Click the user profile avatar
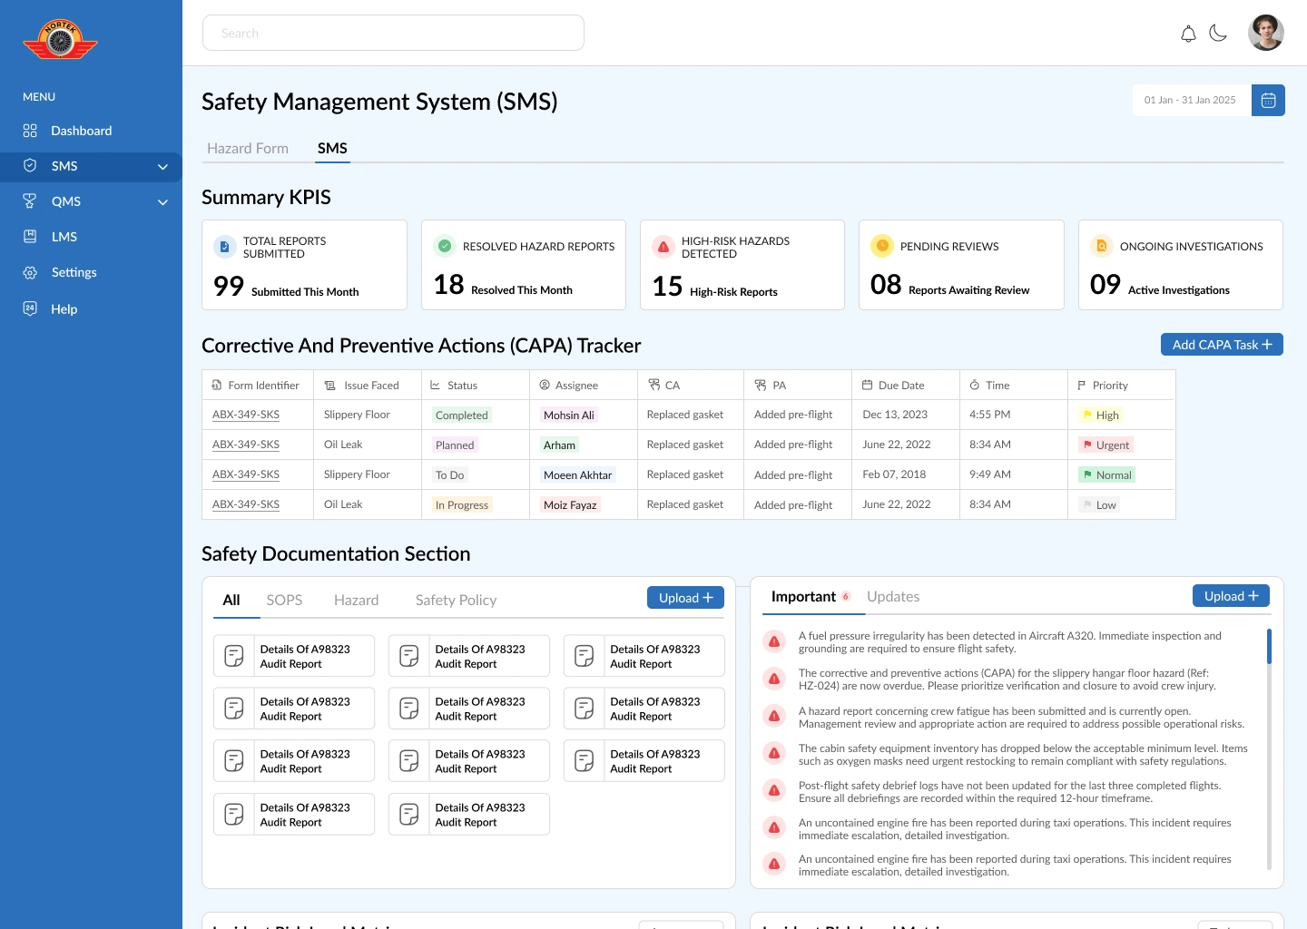Image resolution: width=1307 pixels, height=929 pixels. pyautogui.click(x=1265, y=33)
